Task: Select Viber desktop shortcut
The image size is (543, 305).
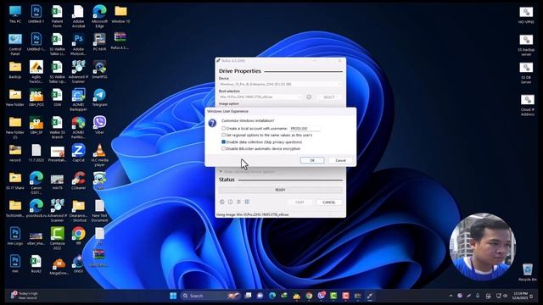Action: point(99,125)
